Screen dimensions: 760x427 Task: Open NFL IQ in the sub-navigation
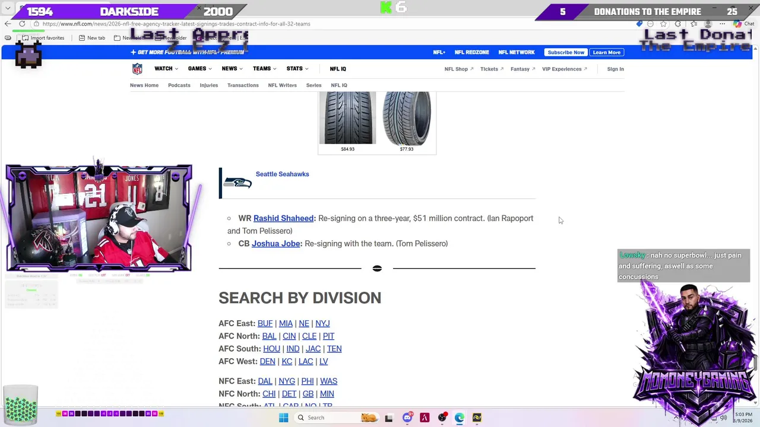339,85
